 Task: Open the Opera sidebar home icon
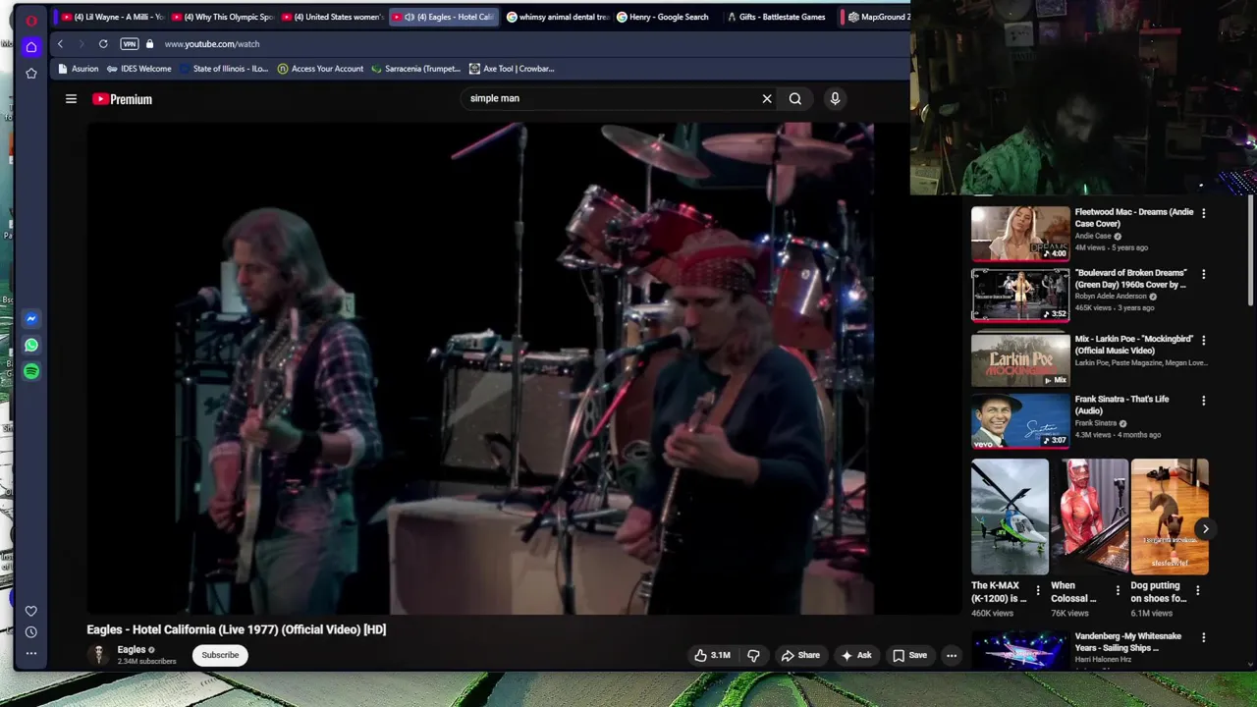pyautogui.click(x=31, y=47)
